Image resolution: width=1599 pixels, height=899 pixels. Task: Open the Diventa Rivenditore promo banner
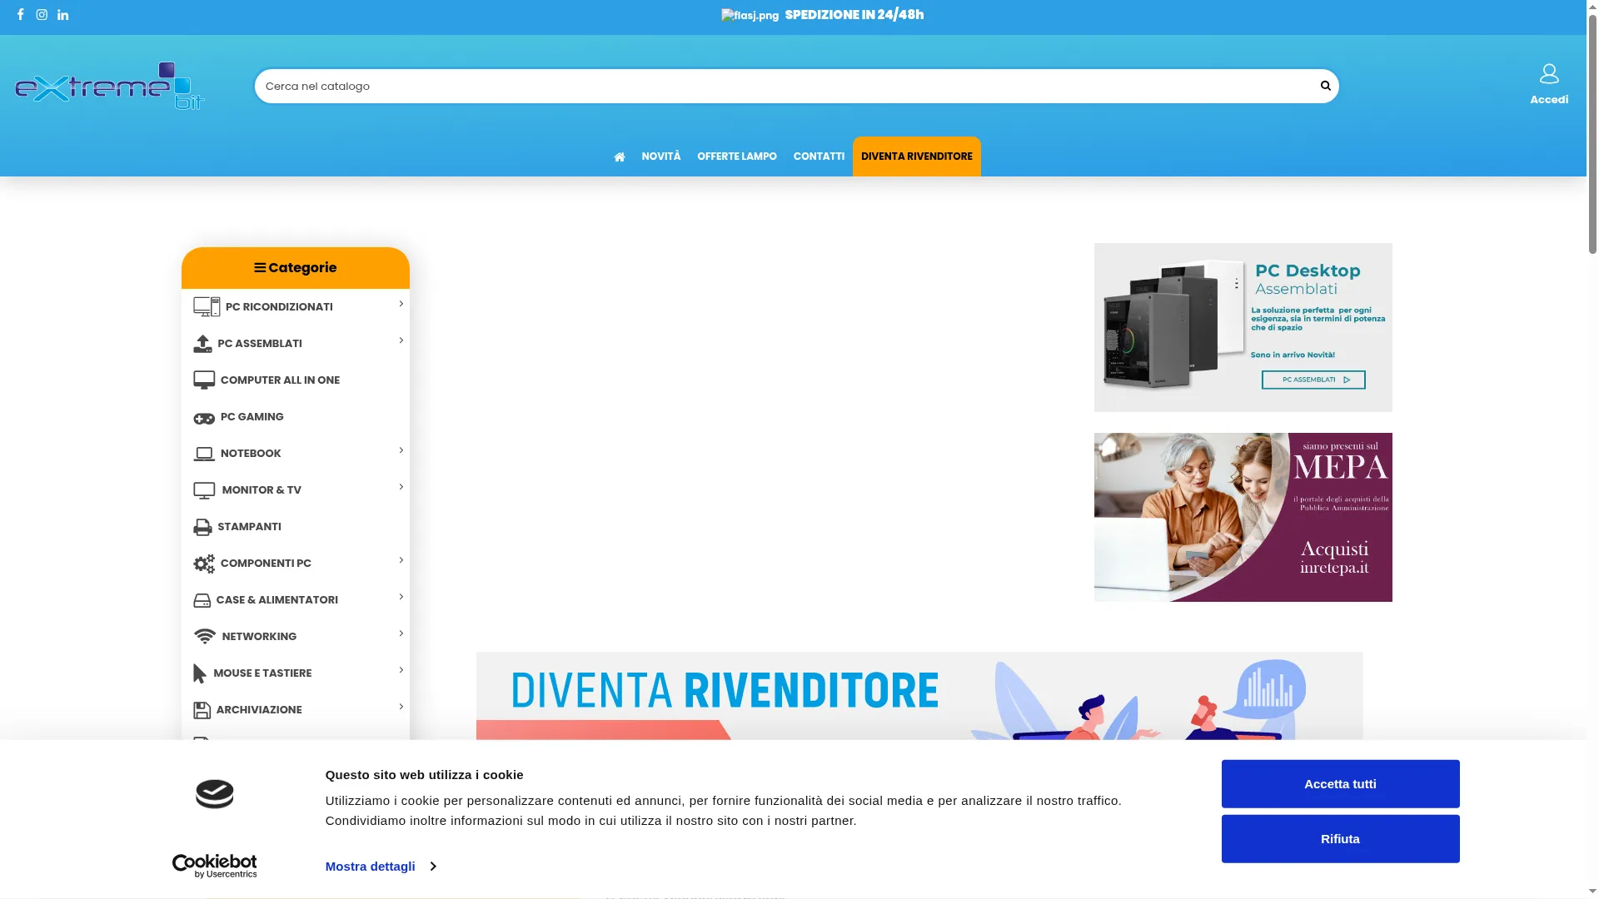point(919,696)
